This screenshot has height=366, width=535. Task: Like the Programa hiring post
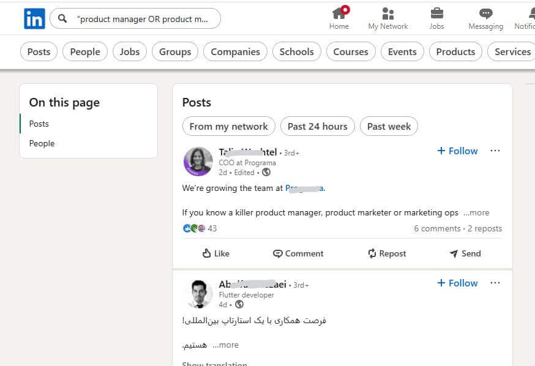[x=215, y=253]
